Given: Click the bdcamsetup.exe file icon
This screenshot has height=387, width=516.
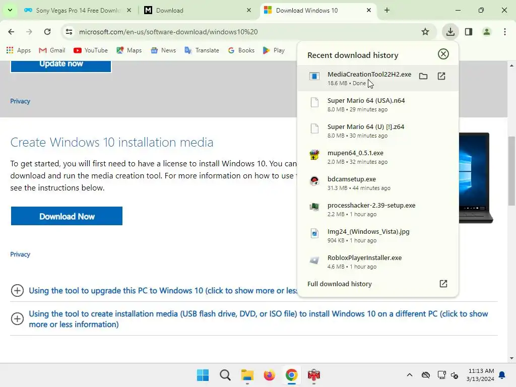Looking at the screenshot, I should [314, 181].
